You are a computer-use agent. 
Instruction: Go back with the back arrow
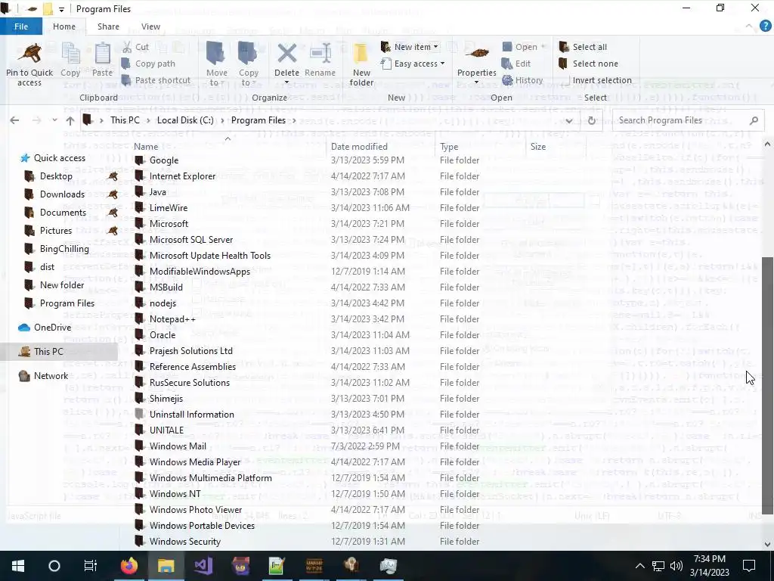point(15,120)
